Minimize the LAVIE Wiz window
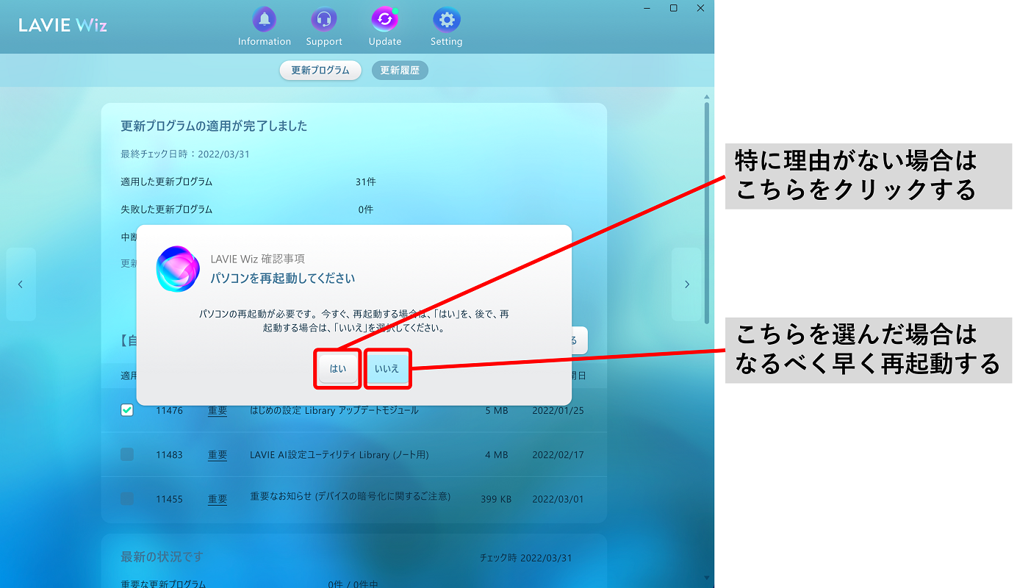 tap(647, 8)
